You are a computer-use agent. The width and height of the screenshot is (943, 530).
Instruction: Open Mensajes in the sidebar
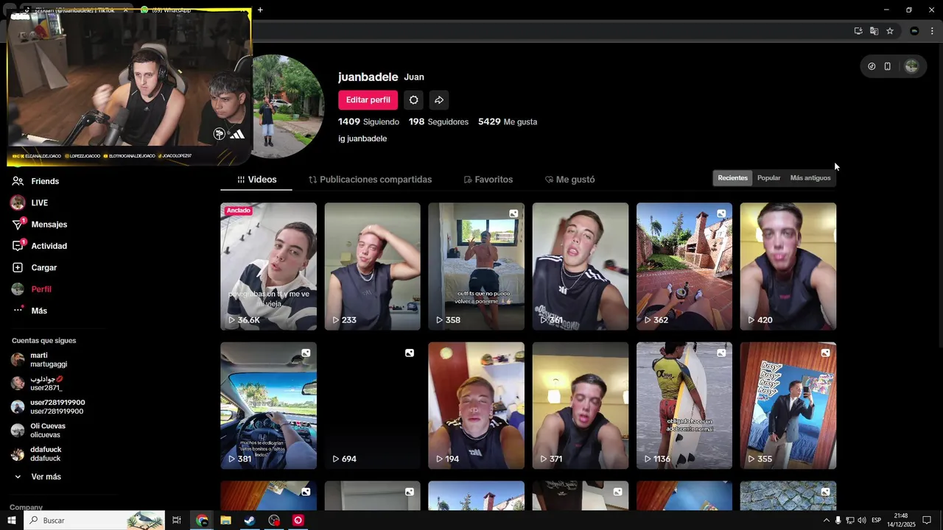point(49,225)
